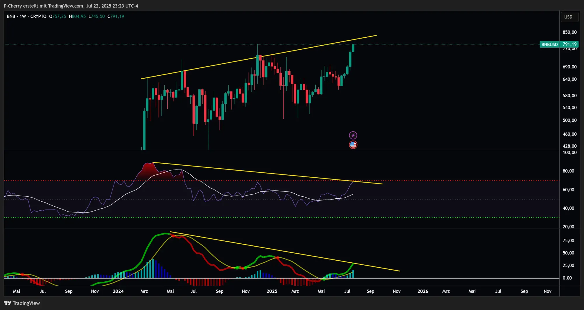The width and height of the screenshot is (584, 310).
Task: Click the 50,00 oscillator scale label
Action: 568,253
